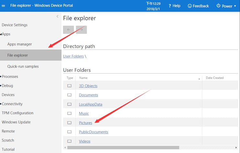Open the Pictures folder

point(86,123)
